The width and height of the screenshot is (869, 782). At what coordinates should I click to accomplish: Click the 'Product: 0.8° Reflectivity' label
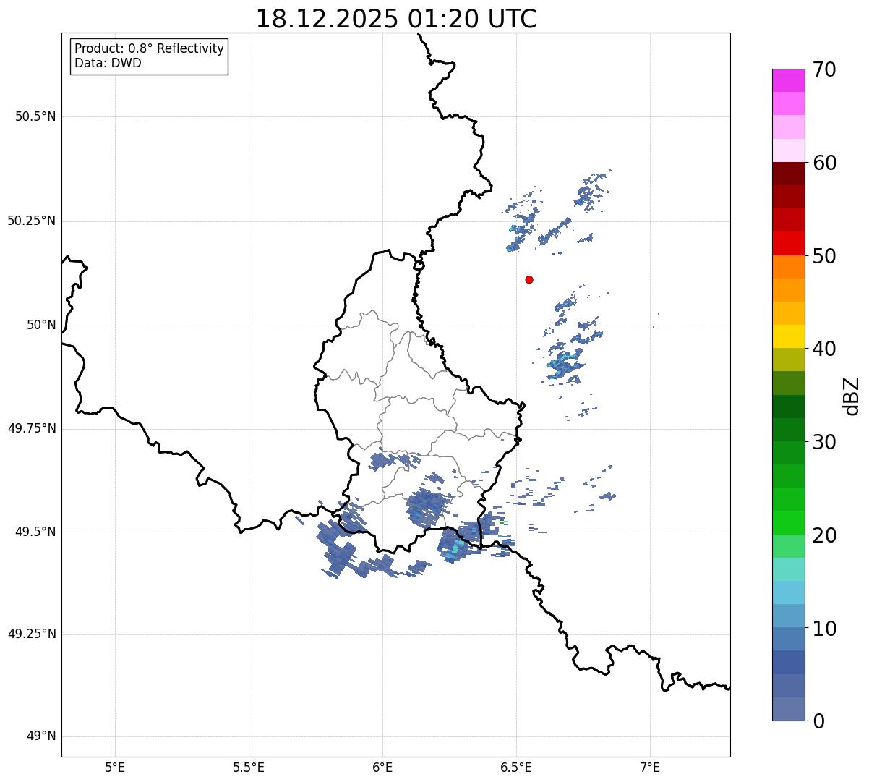pyautogui.click(x=150, y=48)
